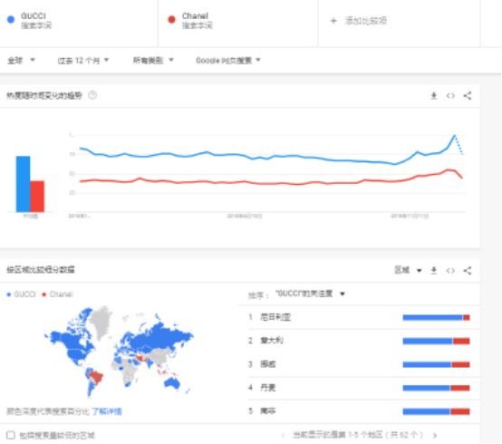Open the past 12 months time dropdown
The width and height of the screenshot is (502, 444).
pyautogui.click(x=83, y=60)
